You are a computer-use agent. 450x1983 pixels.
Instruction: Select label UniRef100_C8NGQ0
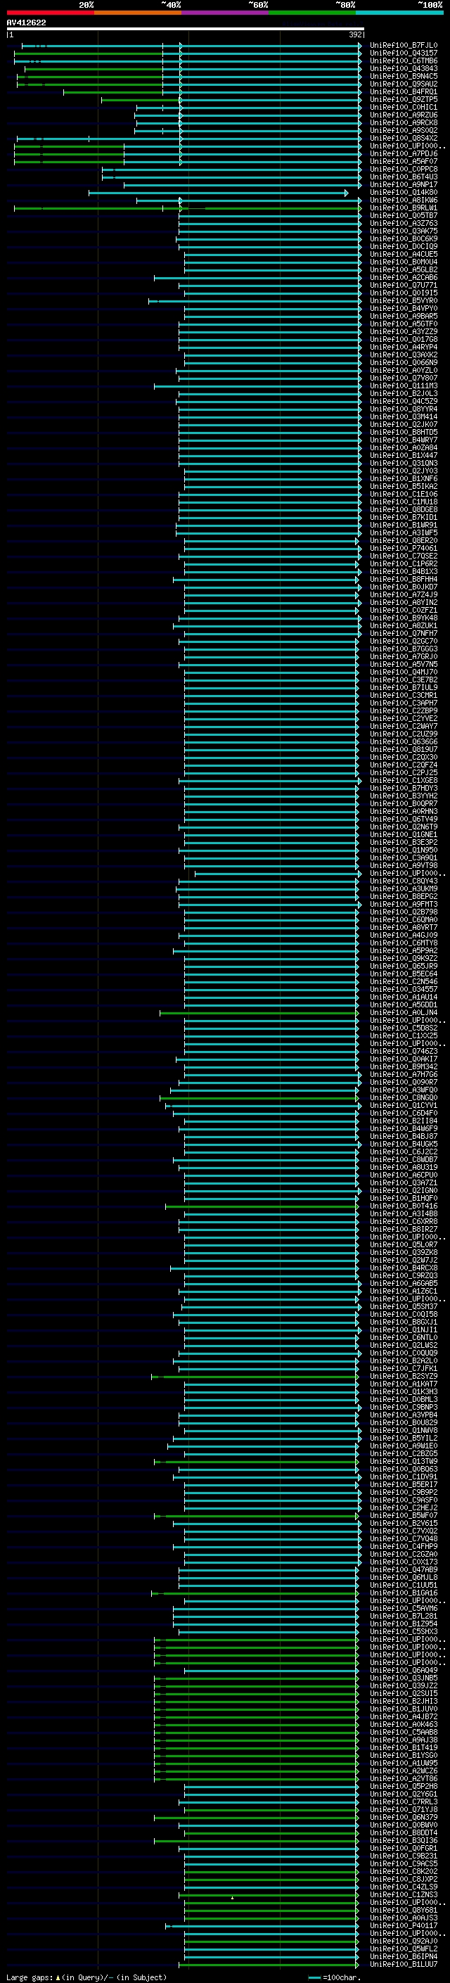[403, 1098]
